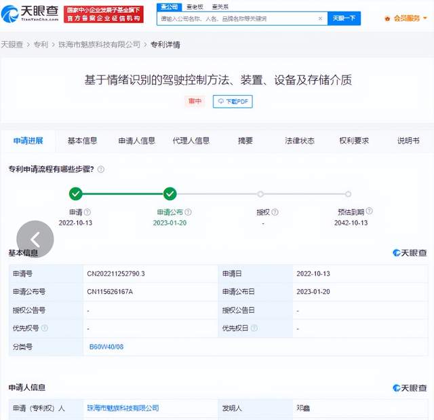Expand the 会员服务 dropdown arrow
This screenshot has height=420, width=434.
click(x=425, y=18)
